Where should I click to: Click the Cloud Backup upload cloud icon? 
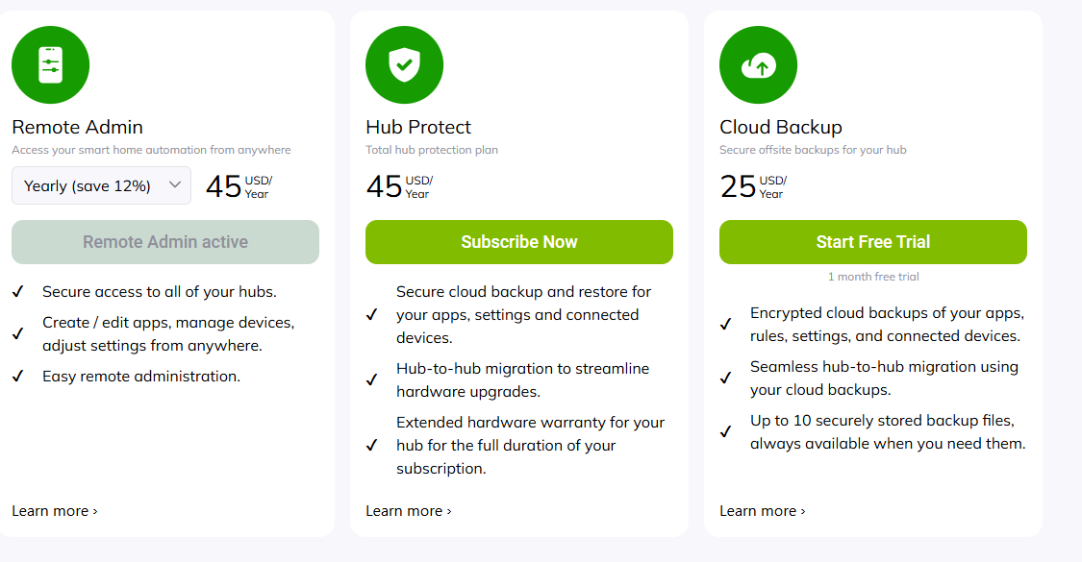[758, 65]
